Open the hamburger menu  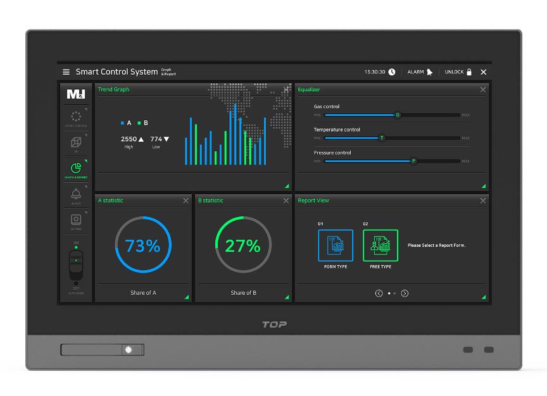click(x=66, y=72)
